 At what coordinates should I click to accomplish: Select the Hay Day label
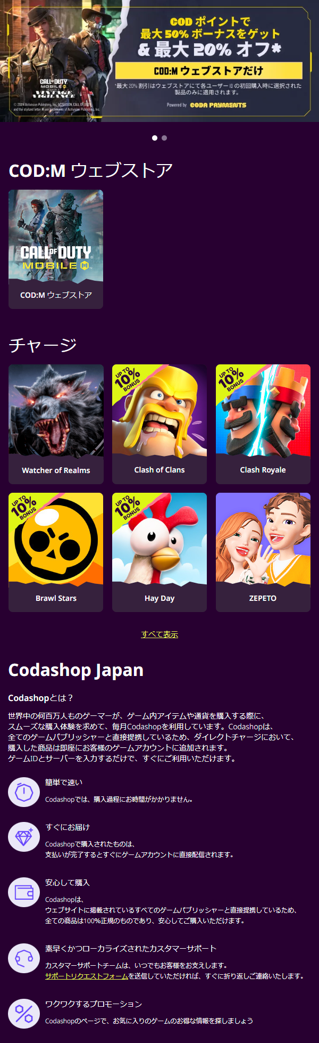[x=159, y=598]
